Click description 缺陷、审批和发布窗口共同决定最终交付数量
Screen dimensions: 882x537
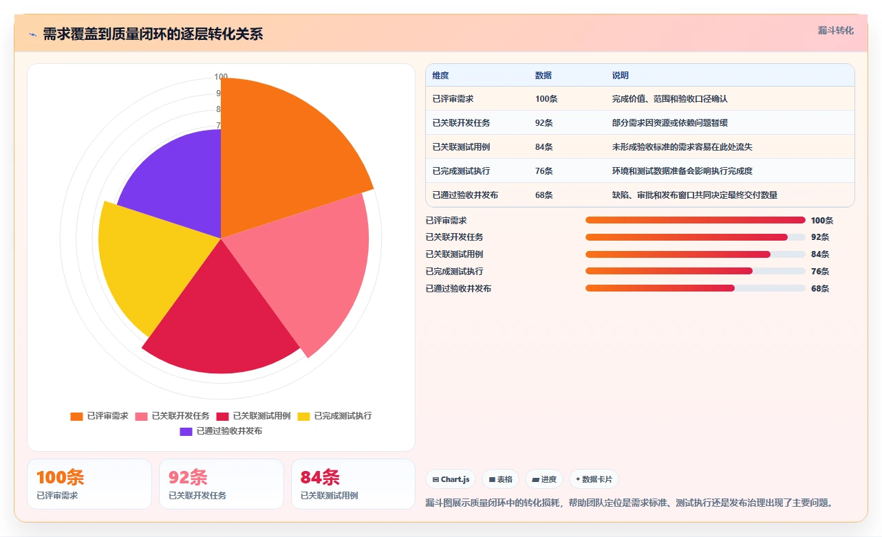tap(694, 195)
